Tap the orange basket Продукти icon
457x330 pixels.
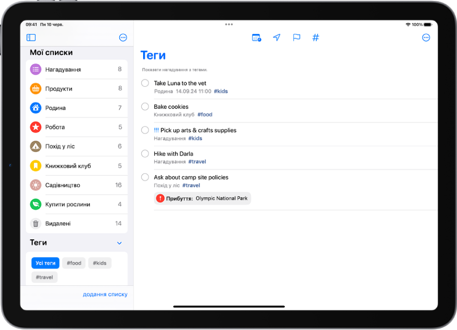click(x=36, y=89)
